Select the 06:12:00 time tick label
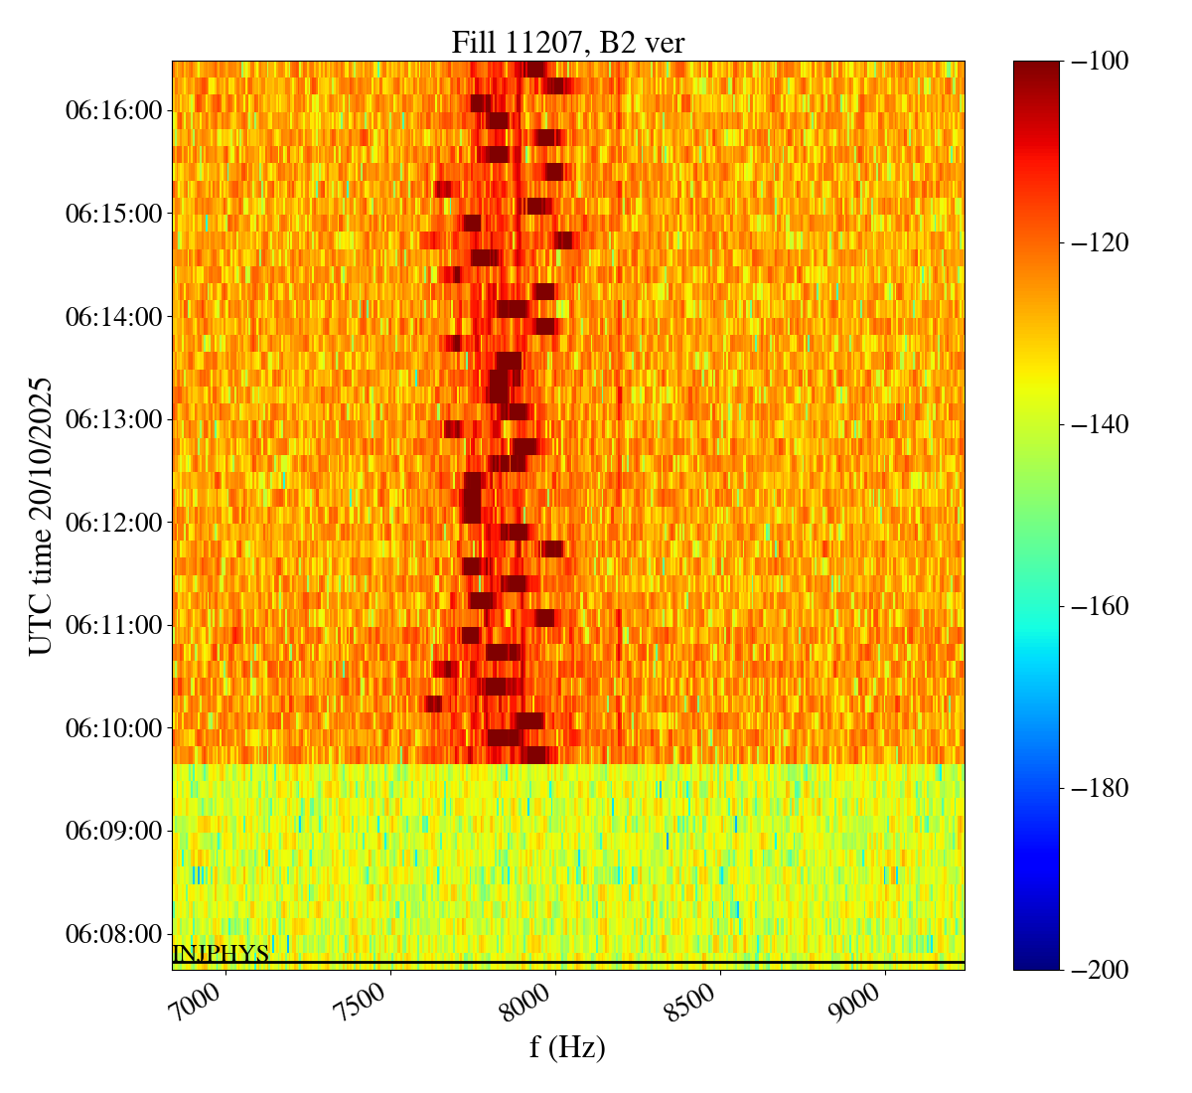This screenshot has width=1192, height=1093. pyautogui.click(x=113, y=523)
